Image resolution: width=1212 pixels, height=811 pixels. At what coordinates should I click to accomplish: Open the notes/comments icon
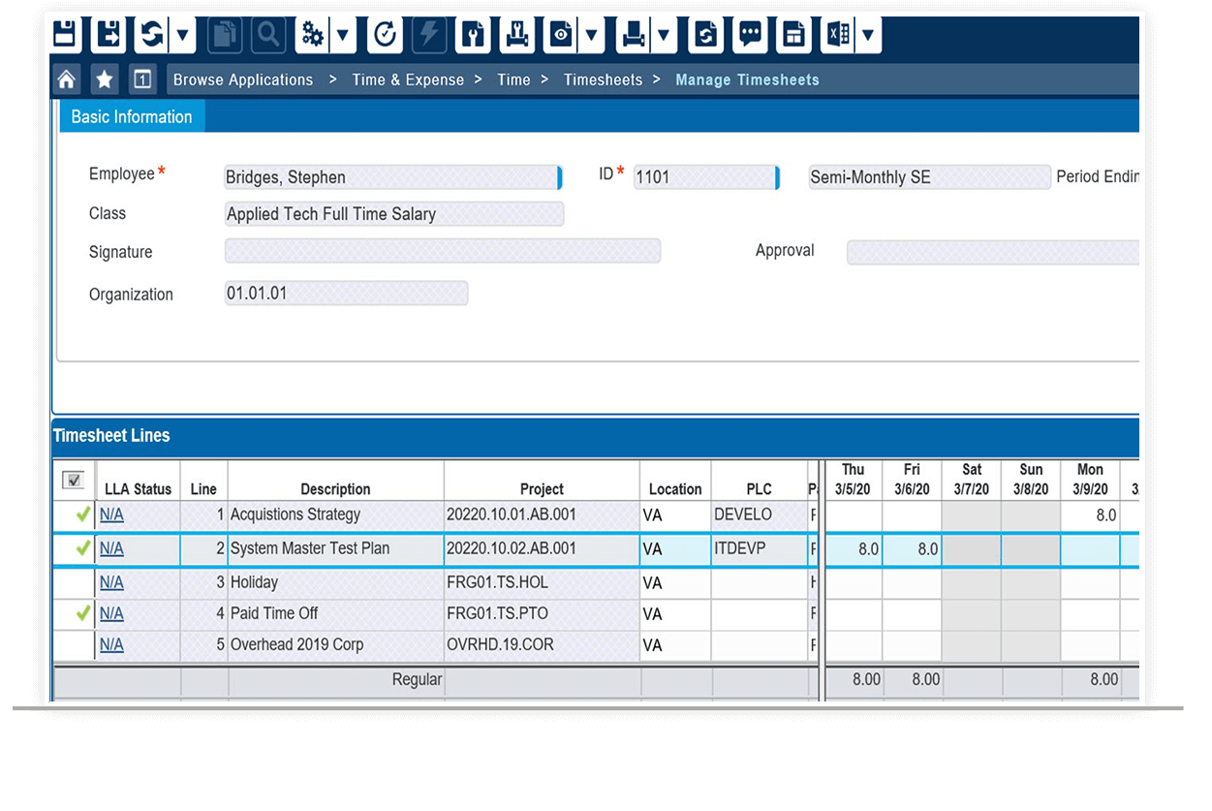(x=749, y=34)
